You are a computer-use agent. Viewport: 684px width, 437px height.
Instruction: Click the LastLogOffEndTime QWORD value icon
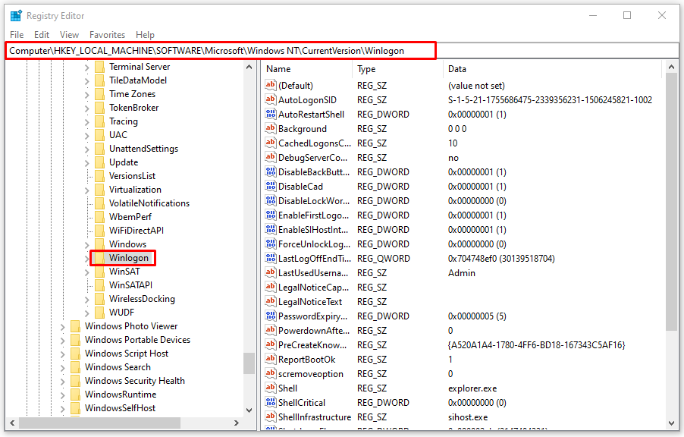(x=271, y=258)
